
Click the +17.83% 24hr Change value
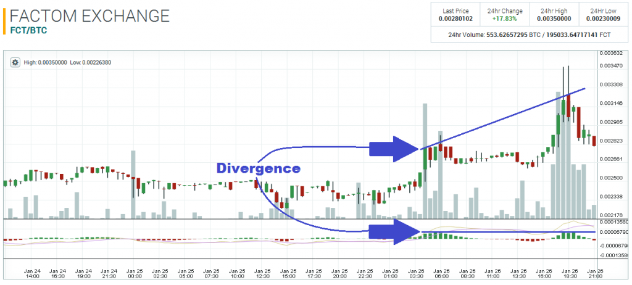(x=505, y=19)
